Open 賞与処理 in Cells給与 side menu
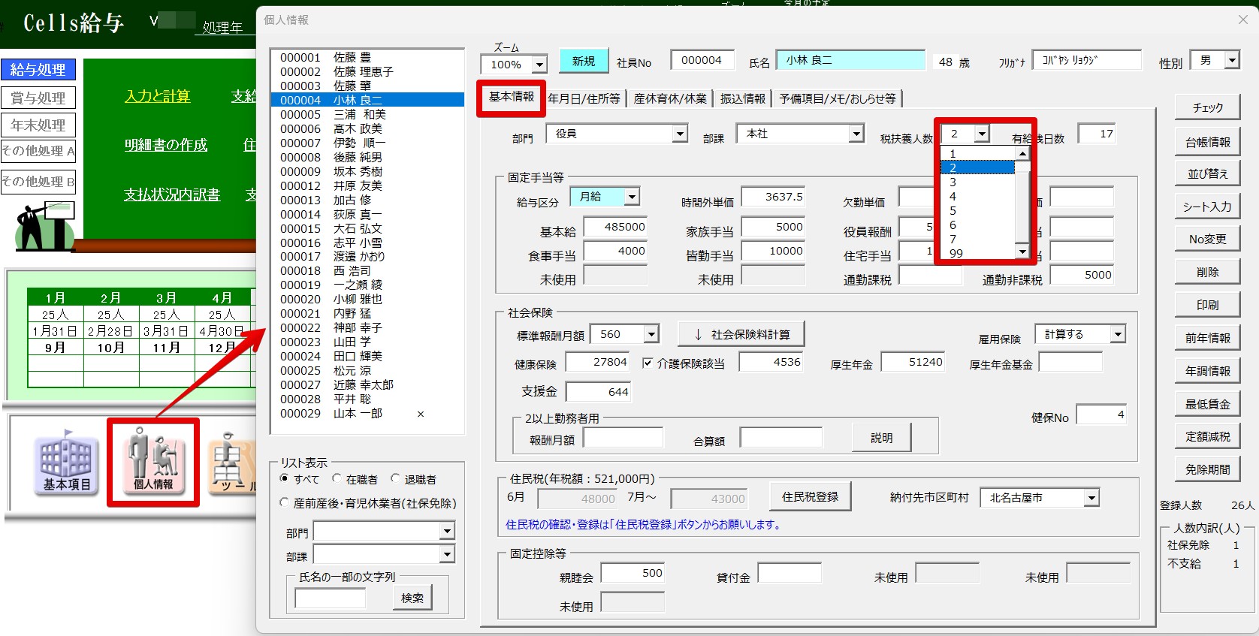This screenshot has width=1259, height=636. [38, 98]
